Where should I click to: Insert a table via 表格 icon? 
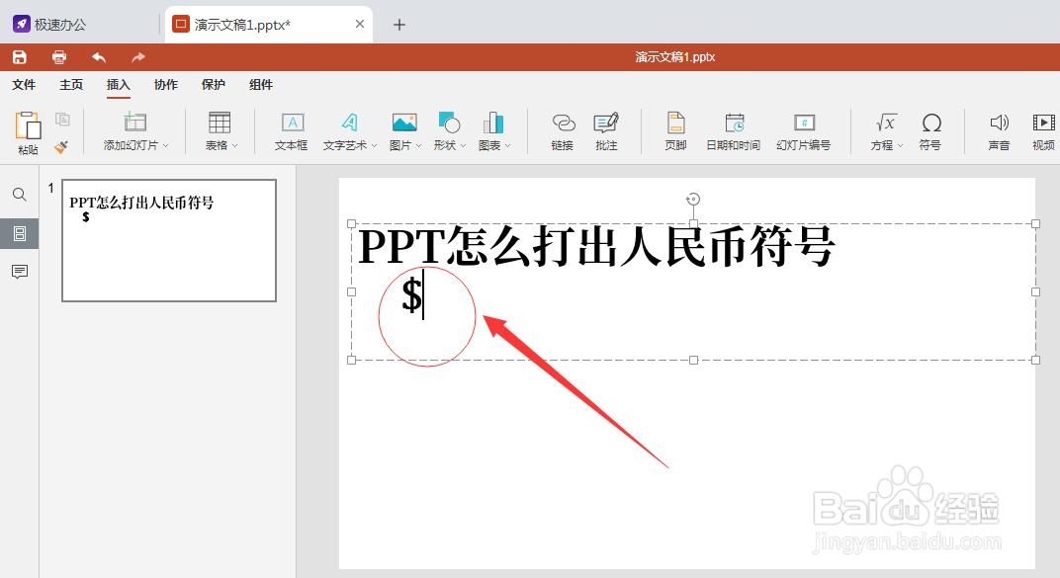point(220,123)
